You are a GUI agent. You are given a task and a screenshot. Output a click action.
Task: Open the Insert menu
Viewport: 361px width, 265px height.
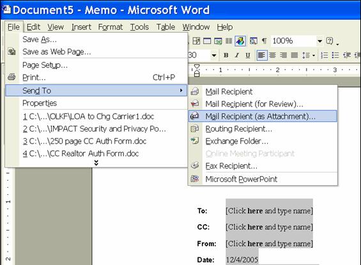81,27
